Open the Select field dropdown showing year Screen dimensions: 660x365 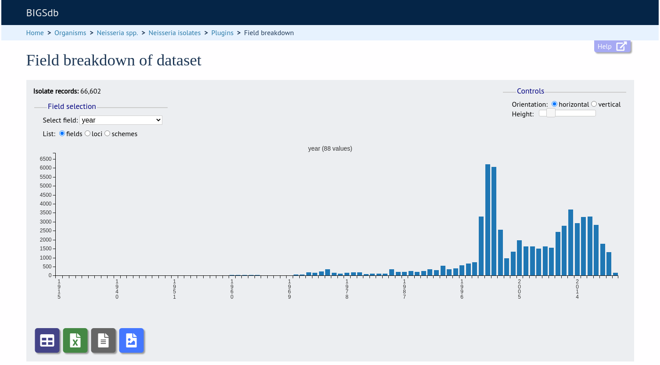(121, 120)
